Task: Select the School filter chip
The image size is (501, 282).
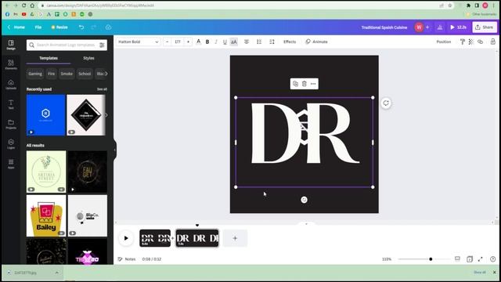Action: [85, 74]
